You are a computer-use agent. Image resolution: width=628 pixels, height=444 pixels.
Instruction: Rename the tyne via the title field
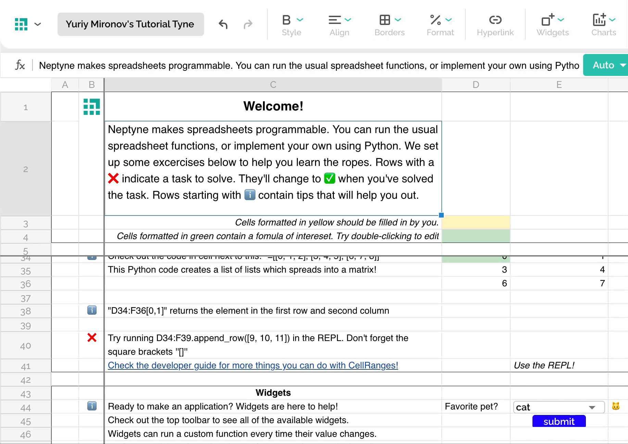[130, 24]
